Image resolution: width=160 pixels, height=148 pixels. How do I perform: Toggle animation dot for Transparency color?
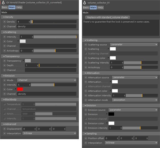click(4, 61)
